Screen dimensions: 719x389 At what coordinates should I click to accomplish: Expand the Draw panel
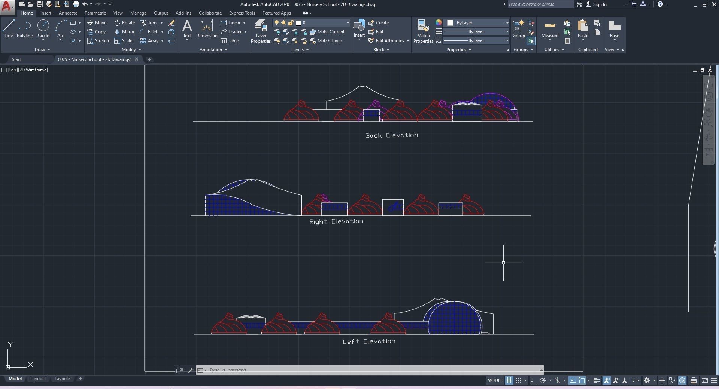pyautogui.click(x=42, y=50)
